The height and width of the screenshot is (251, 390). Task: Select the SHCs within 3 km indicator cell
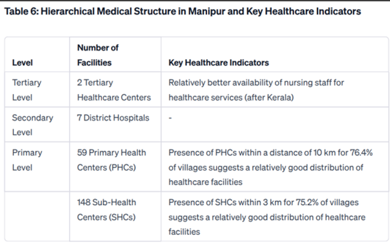pos(267,217)
